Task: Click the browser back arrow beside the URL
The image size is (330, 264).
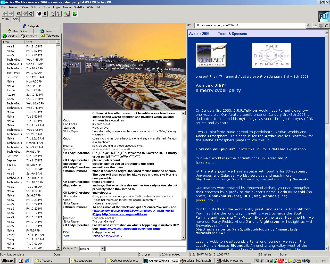Action: 309,26
